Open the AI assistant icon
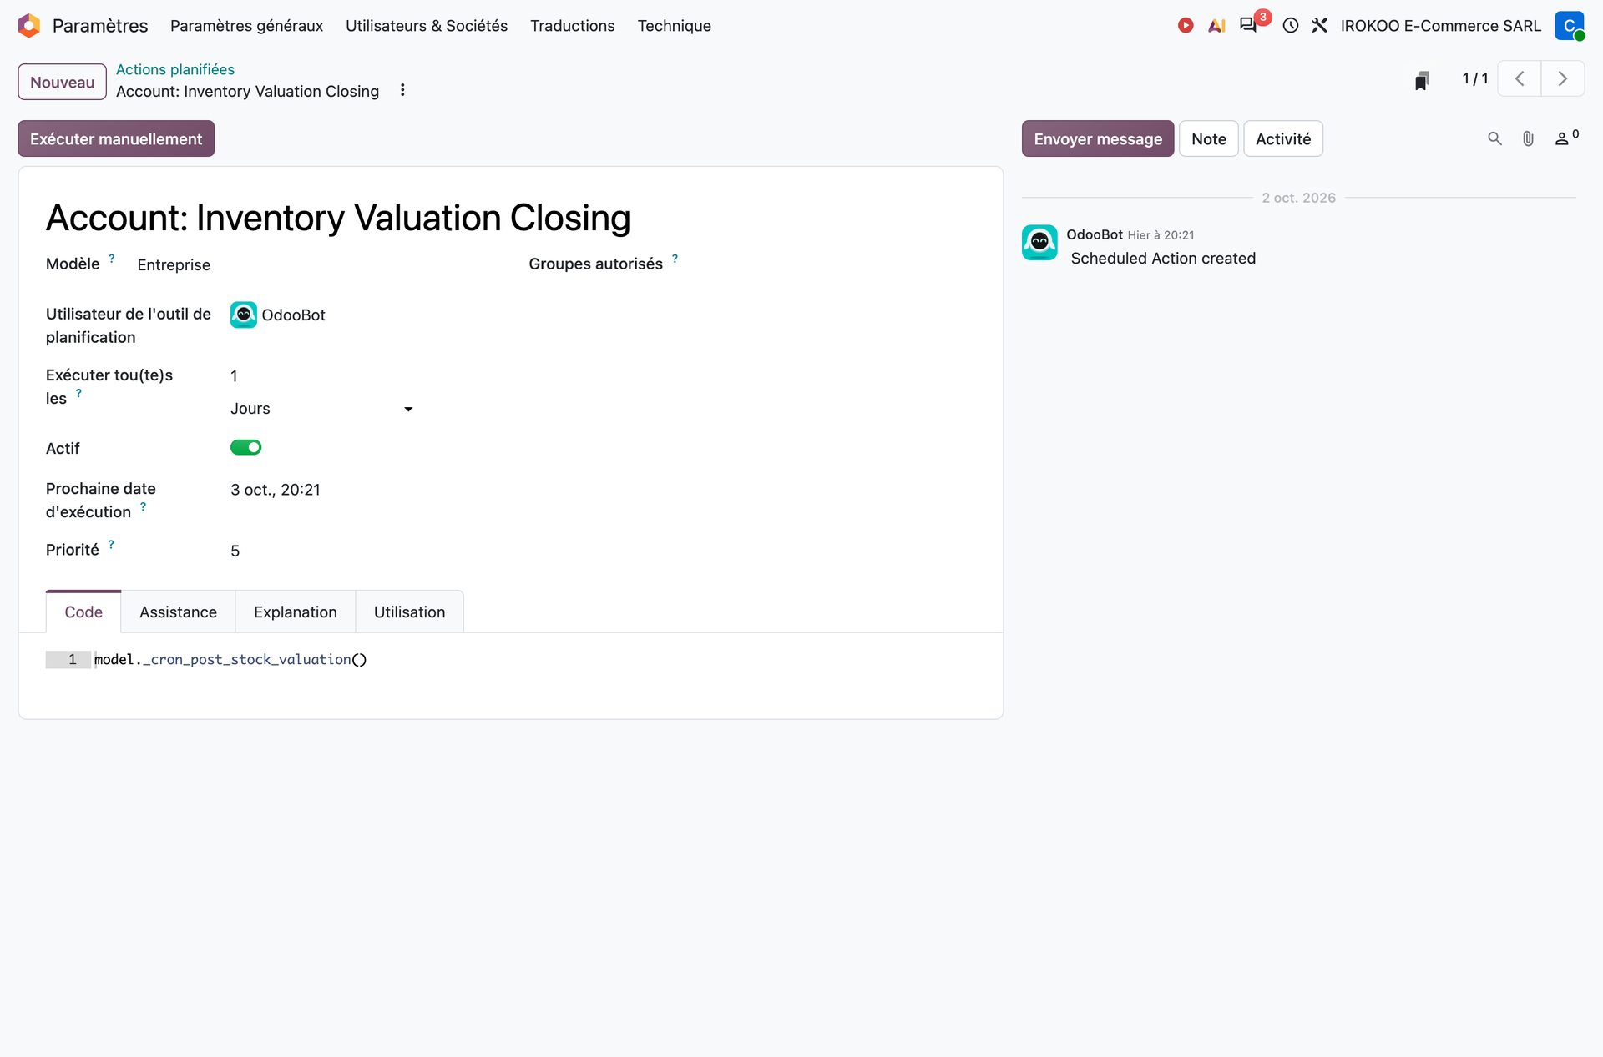 pyautogui.click(x=1216, y=26)
